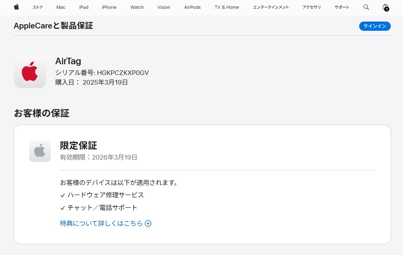
Task: Click the お客様の保証 heading
Action: [x=42, y=113]
